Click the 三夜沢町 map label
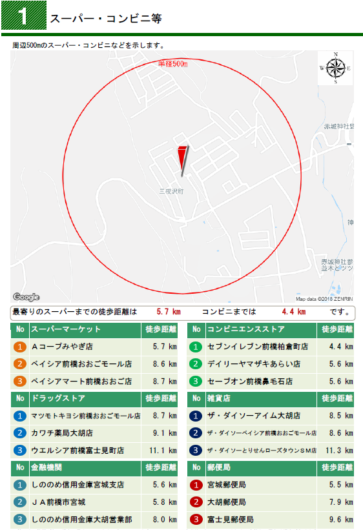The height and width of the screenshot is (530, 363). click(x=171, y=191)
